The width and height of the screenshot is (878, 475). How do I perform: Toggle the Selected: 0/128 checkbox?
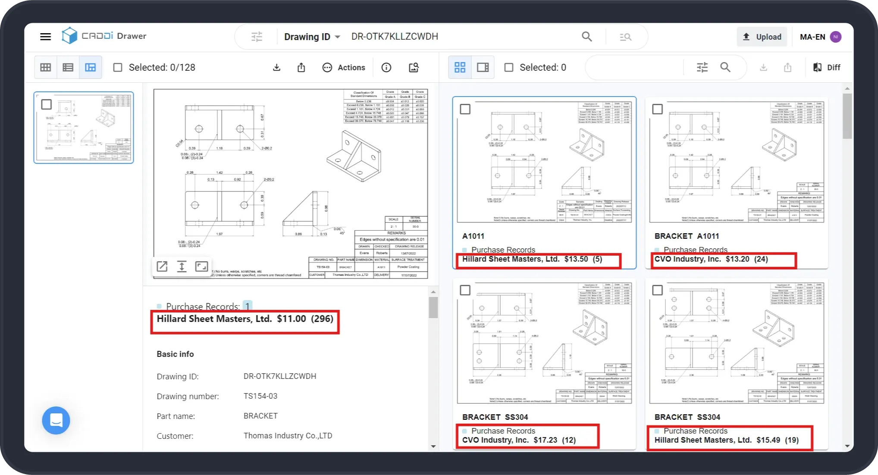pos(118,67)
